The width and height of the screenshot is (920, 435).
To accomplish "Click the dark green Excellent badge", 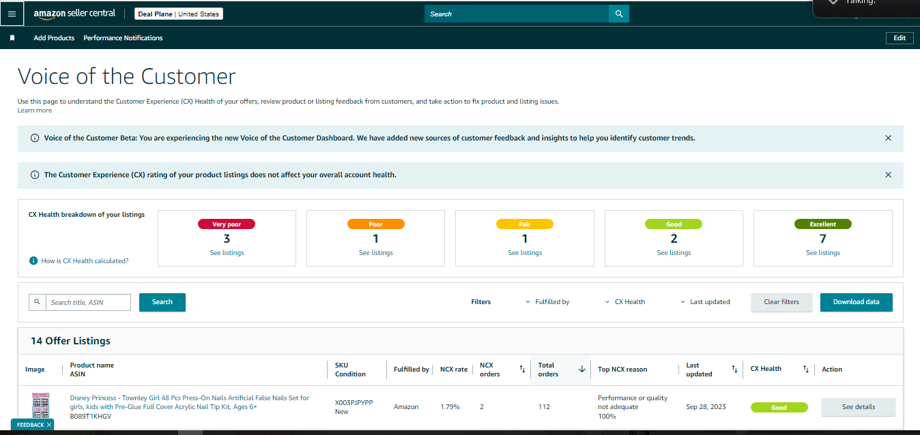I will pos(823,224).
